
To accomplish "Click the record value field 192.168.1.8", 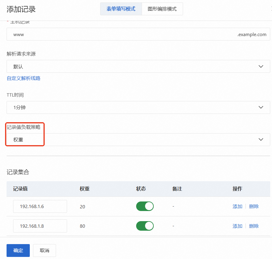I will click(40, 226).
